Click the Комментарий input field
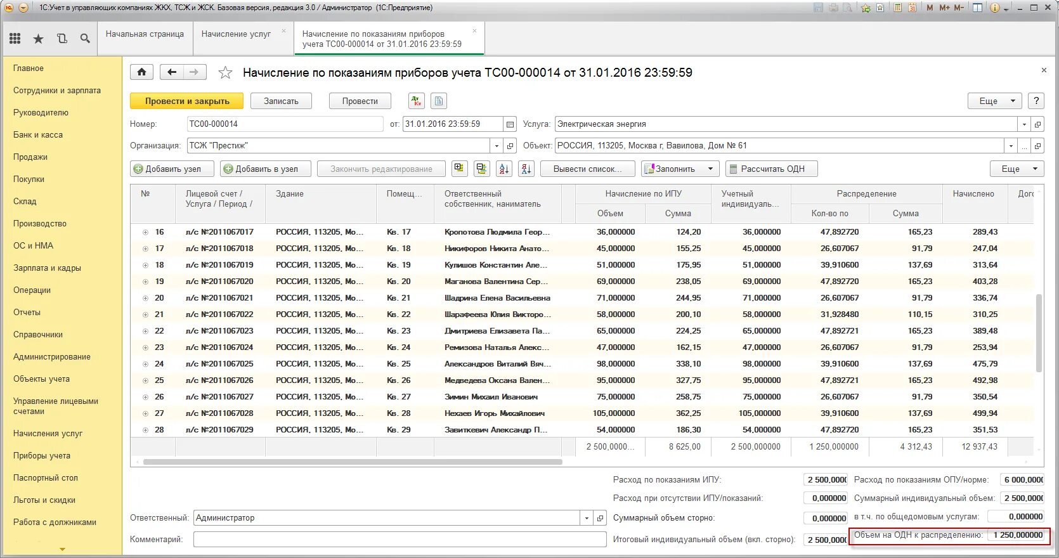 (x=400, y=540)
